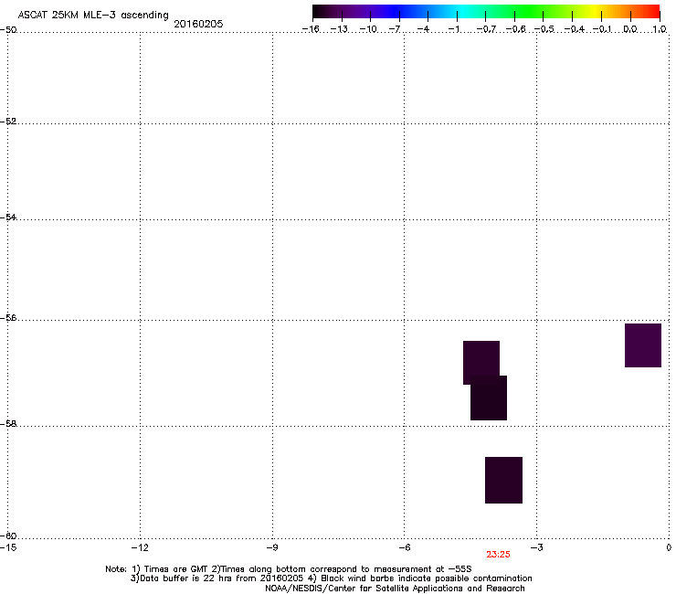Viewport: 676px width, 594px height.
Task: Select the colorbar label -10
Action: tap(368, 29)
